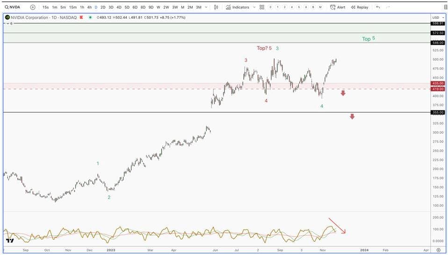Choose the 3D timeframe

(111, 7)
